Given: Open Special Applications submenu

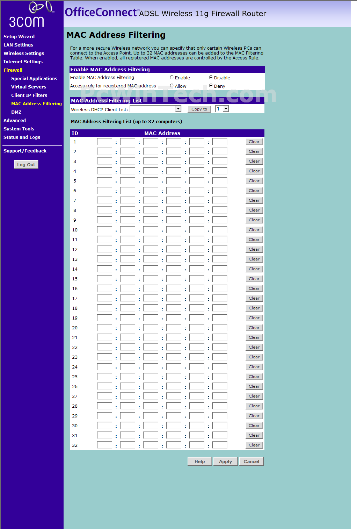Looking at the screenshot, I should (34, 78).
